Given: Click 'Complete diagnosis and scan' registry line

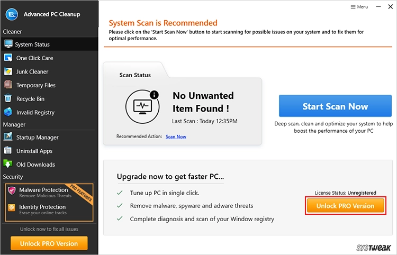Looking at the screenshot, I should [202, 219].
